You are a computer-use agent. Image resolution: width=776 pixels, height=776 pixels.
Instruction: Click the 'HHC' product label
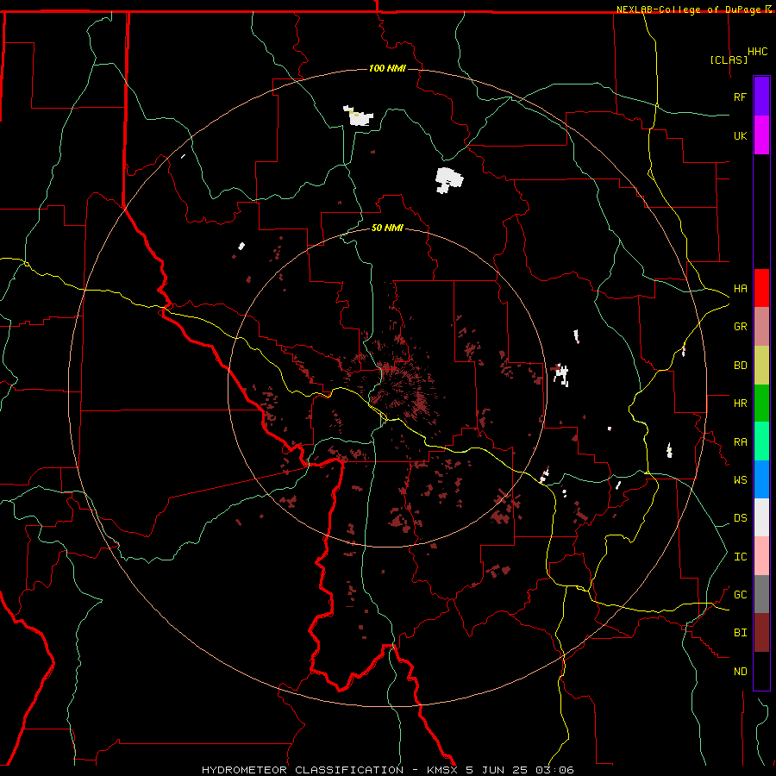tap(757, 52)
